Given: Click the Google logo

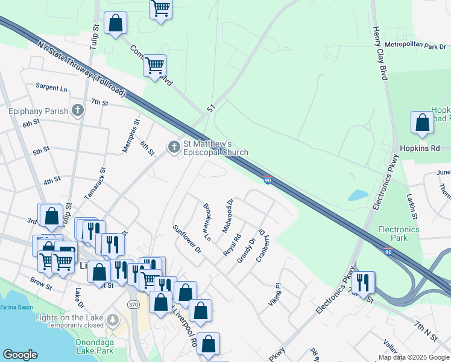Looking at the screenshot, I should (x=20, y=355).
